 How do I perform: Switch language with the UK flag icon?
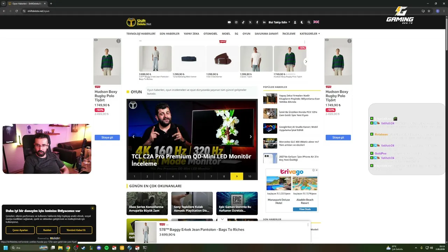[x=316, y=22]
